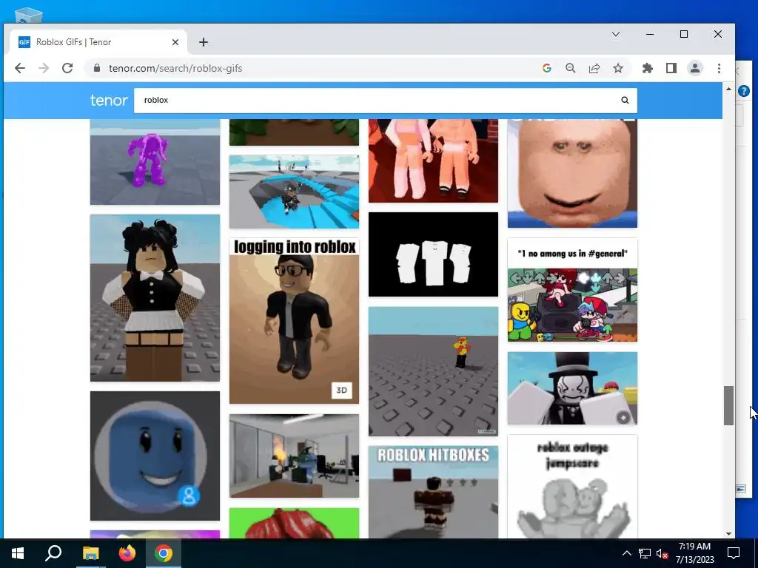Click the forward navigation arrow
The width and height of the screenshot is (758, 568).
click(x=44, y=68)
